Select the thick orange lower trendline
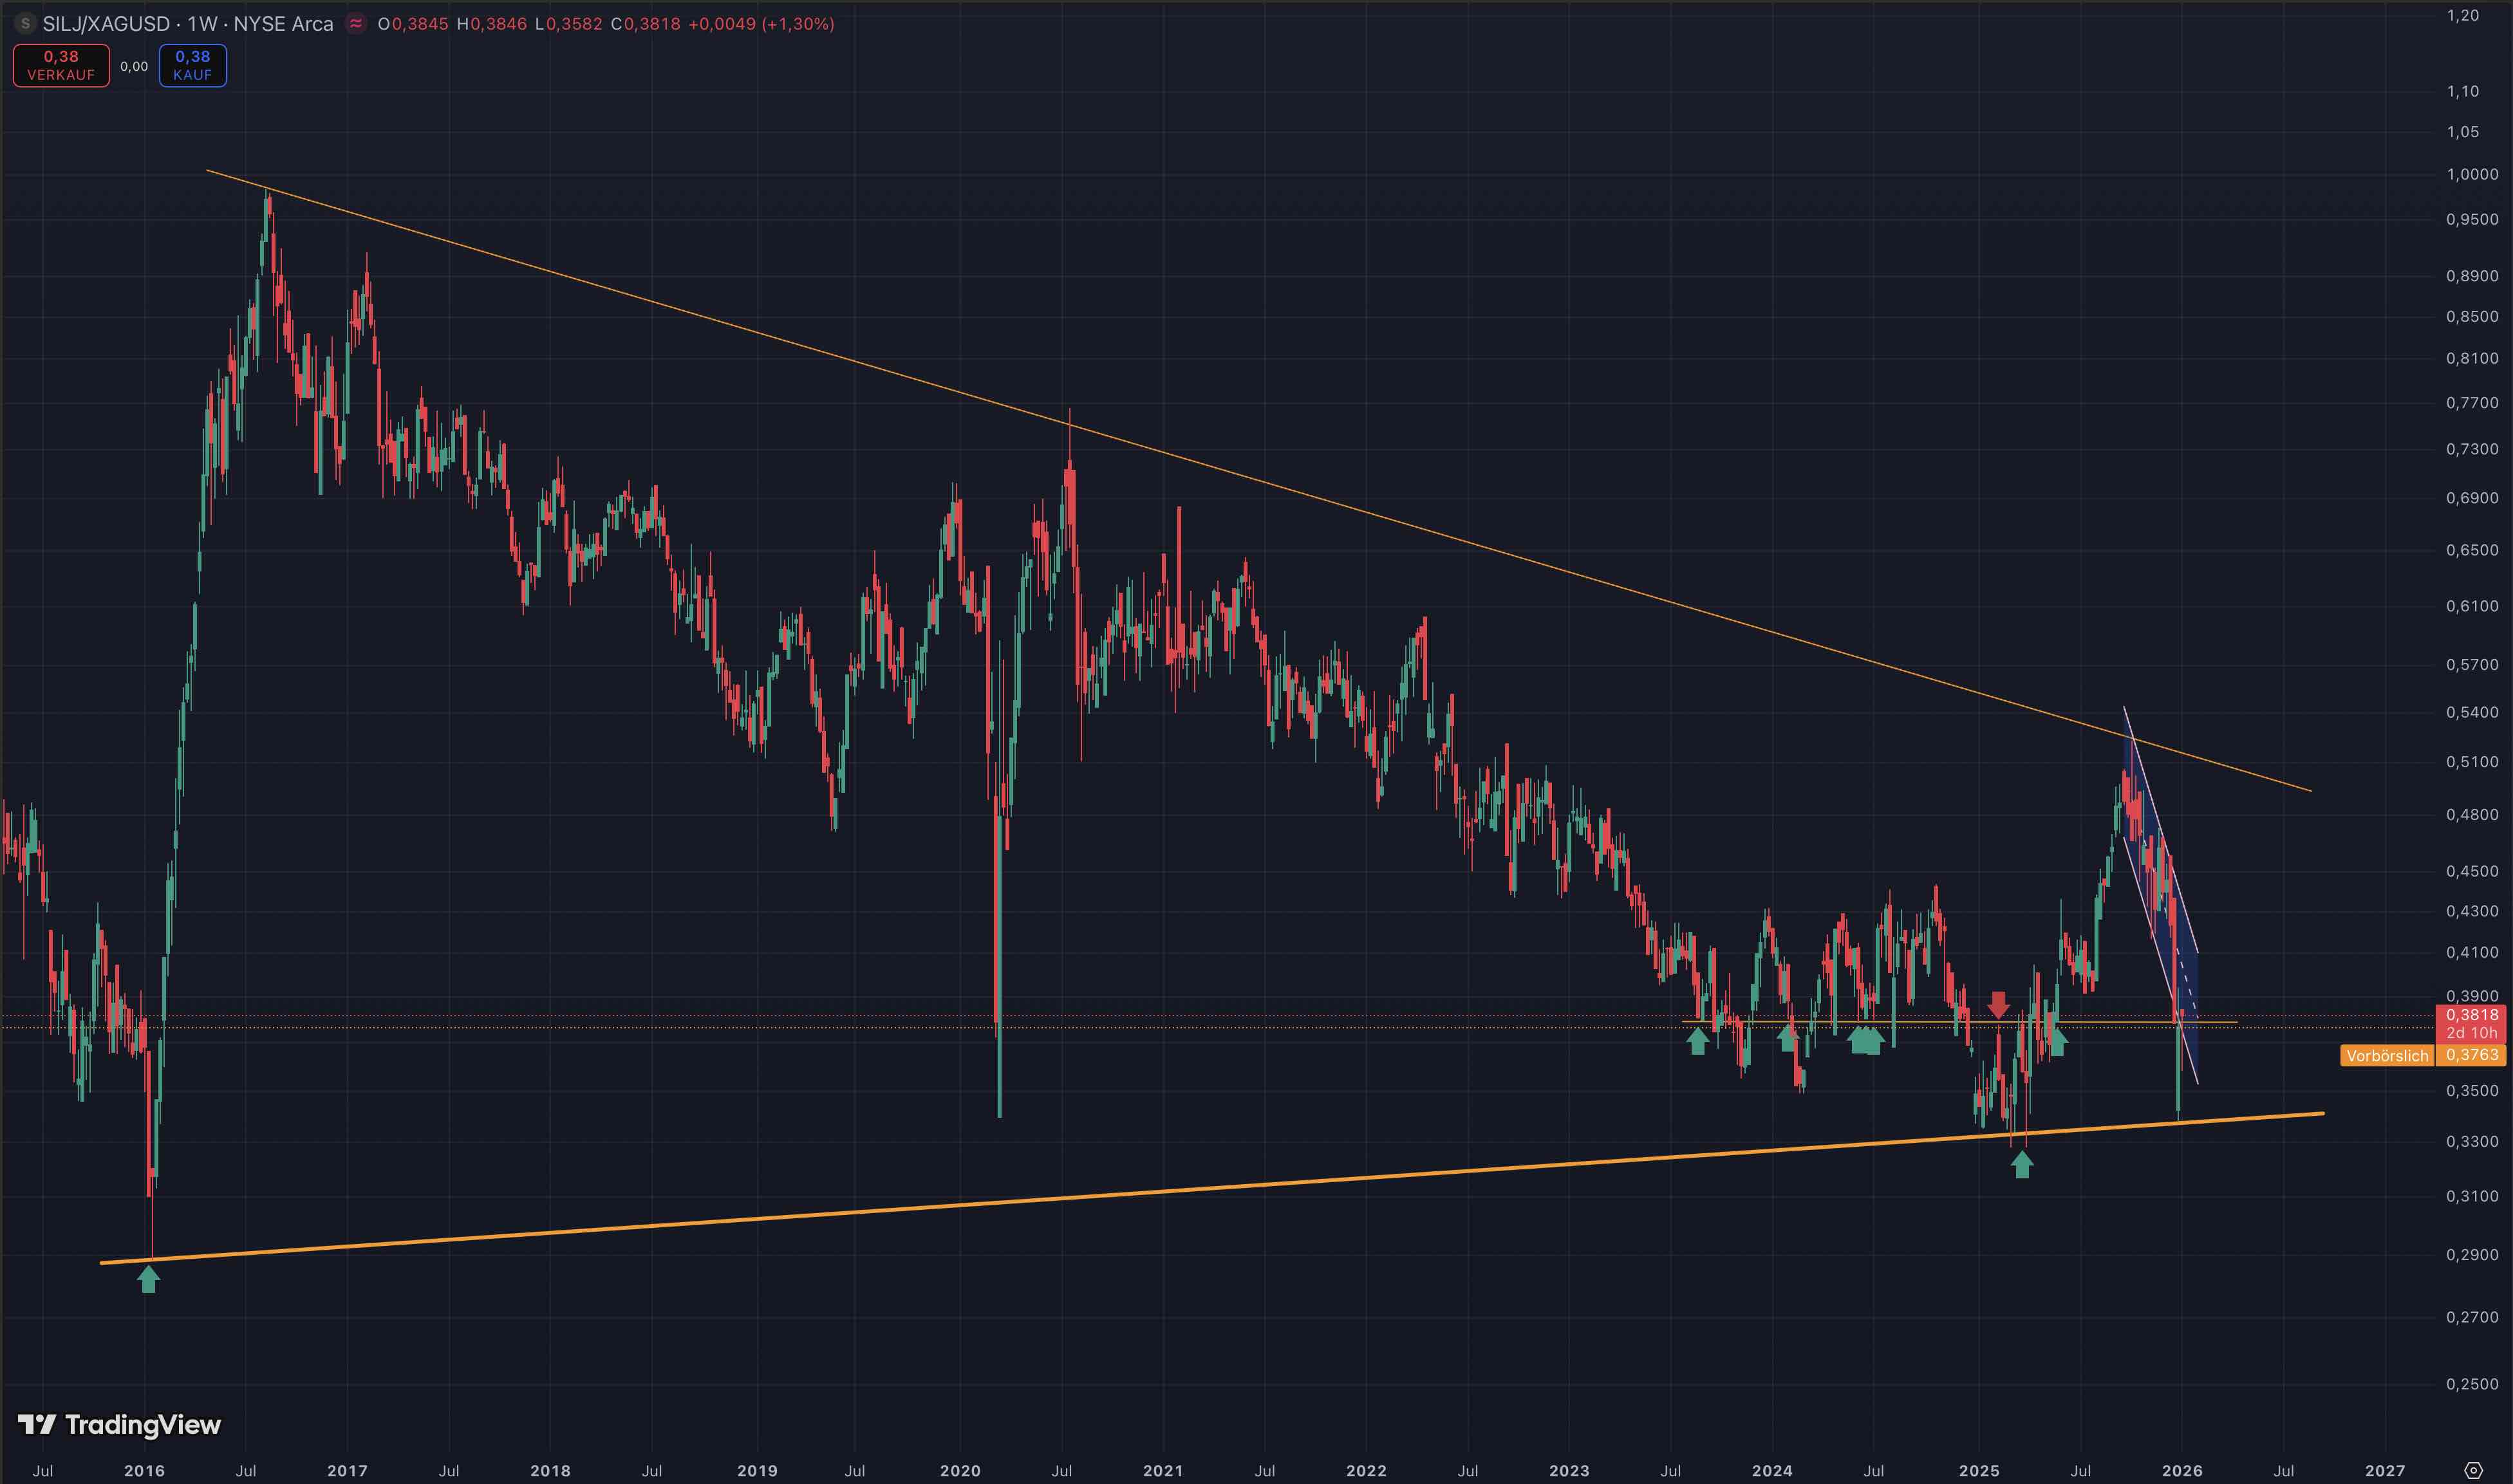2513x1484 pixels. click(x=1200, y=1190)
